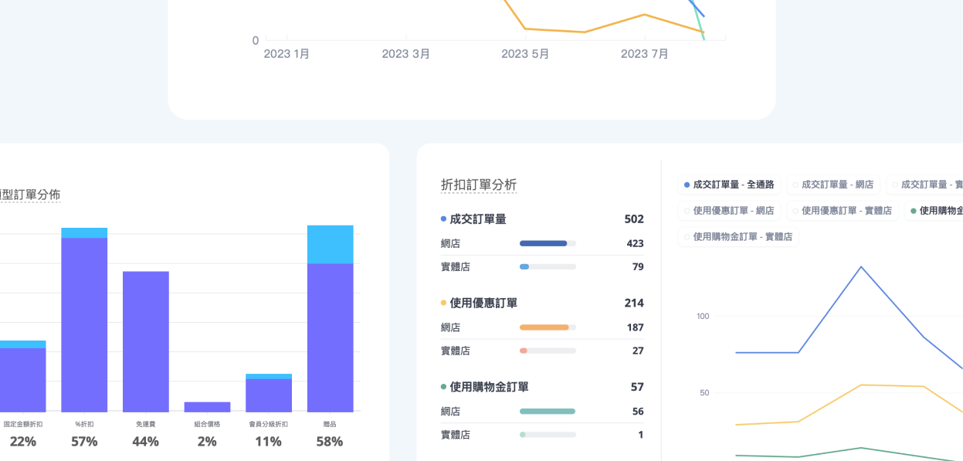Click the 實體店 count 1

(641, 435)
